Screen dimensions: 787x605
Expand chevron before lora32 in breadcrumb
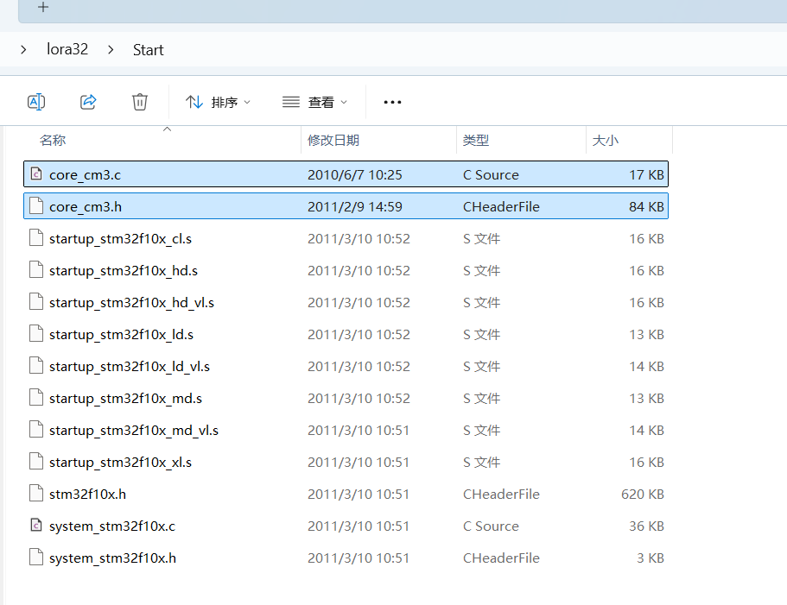pos(23,49)
